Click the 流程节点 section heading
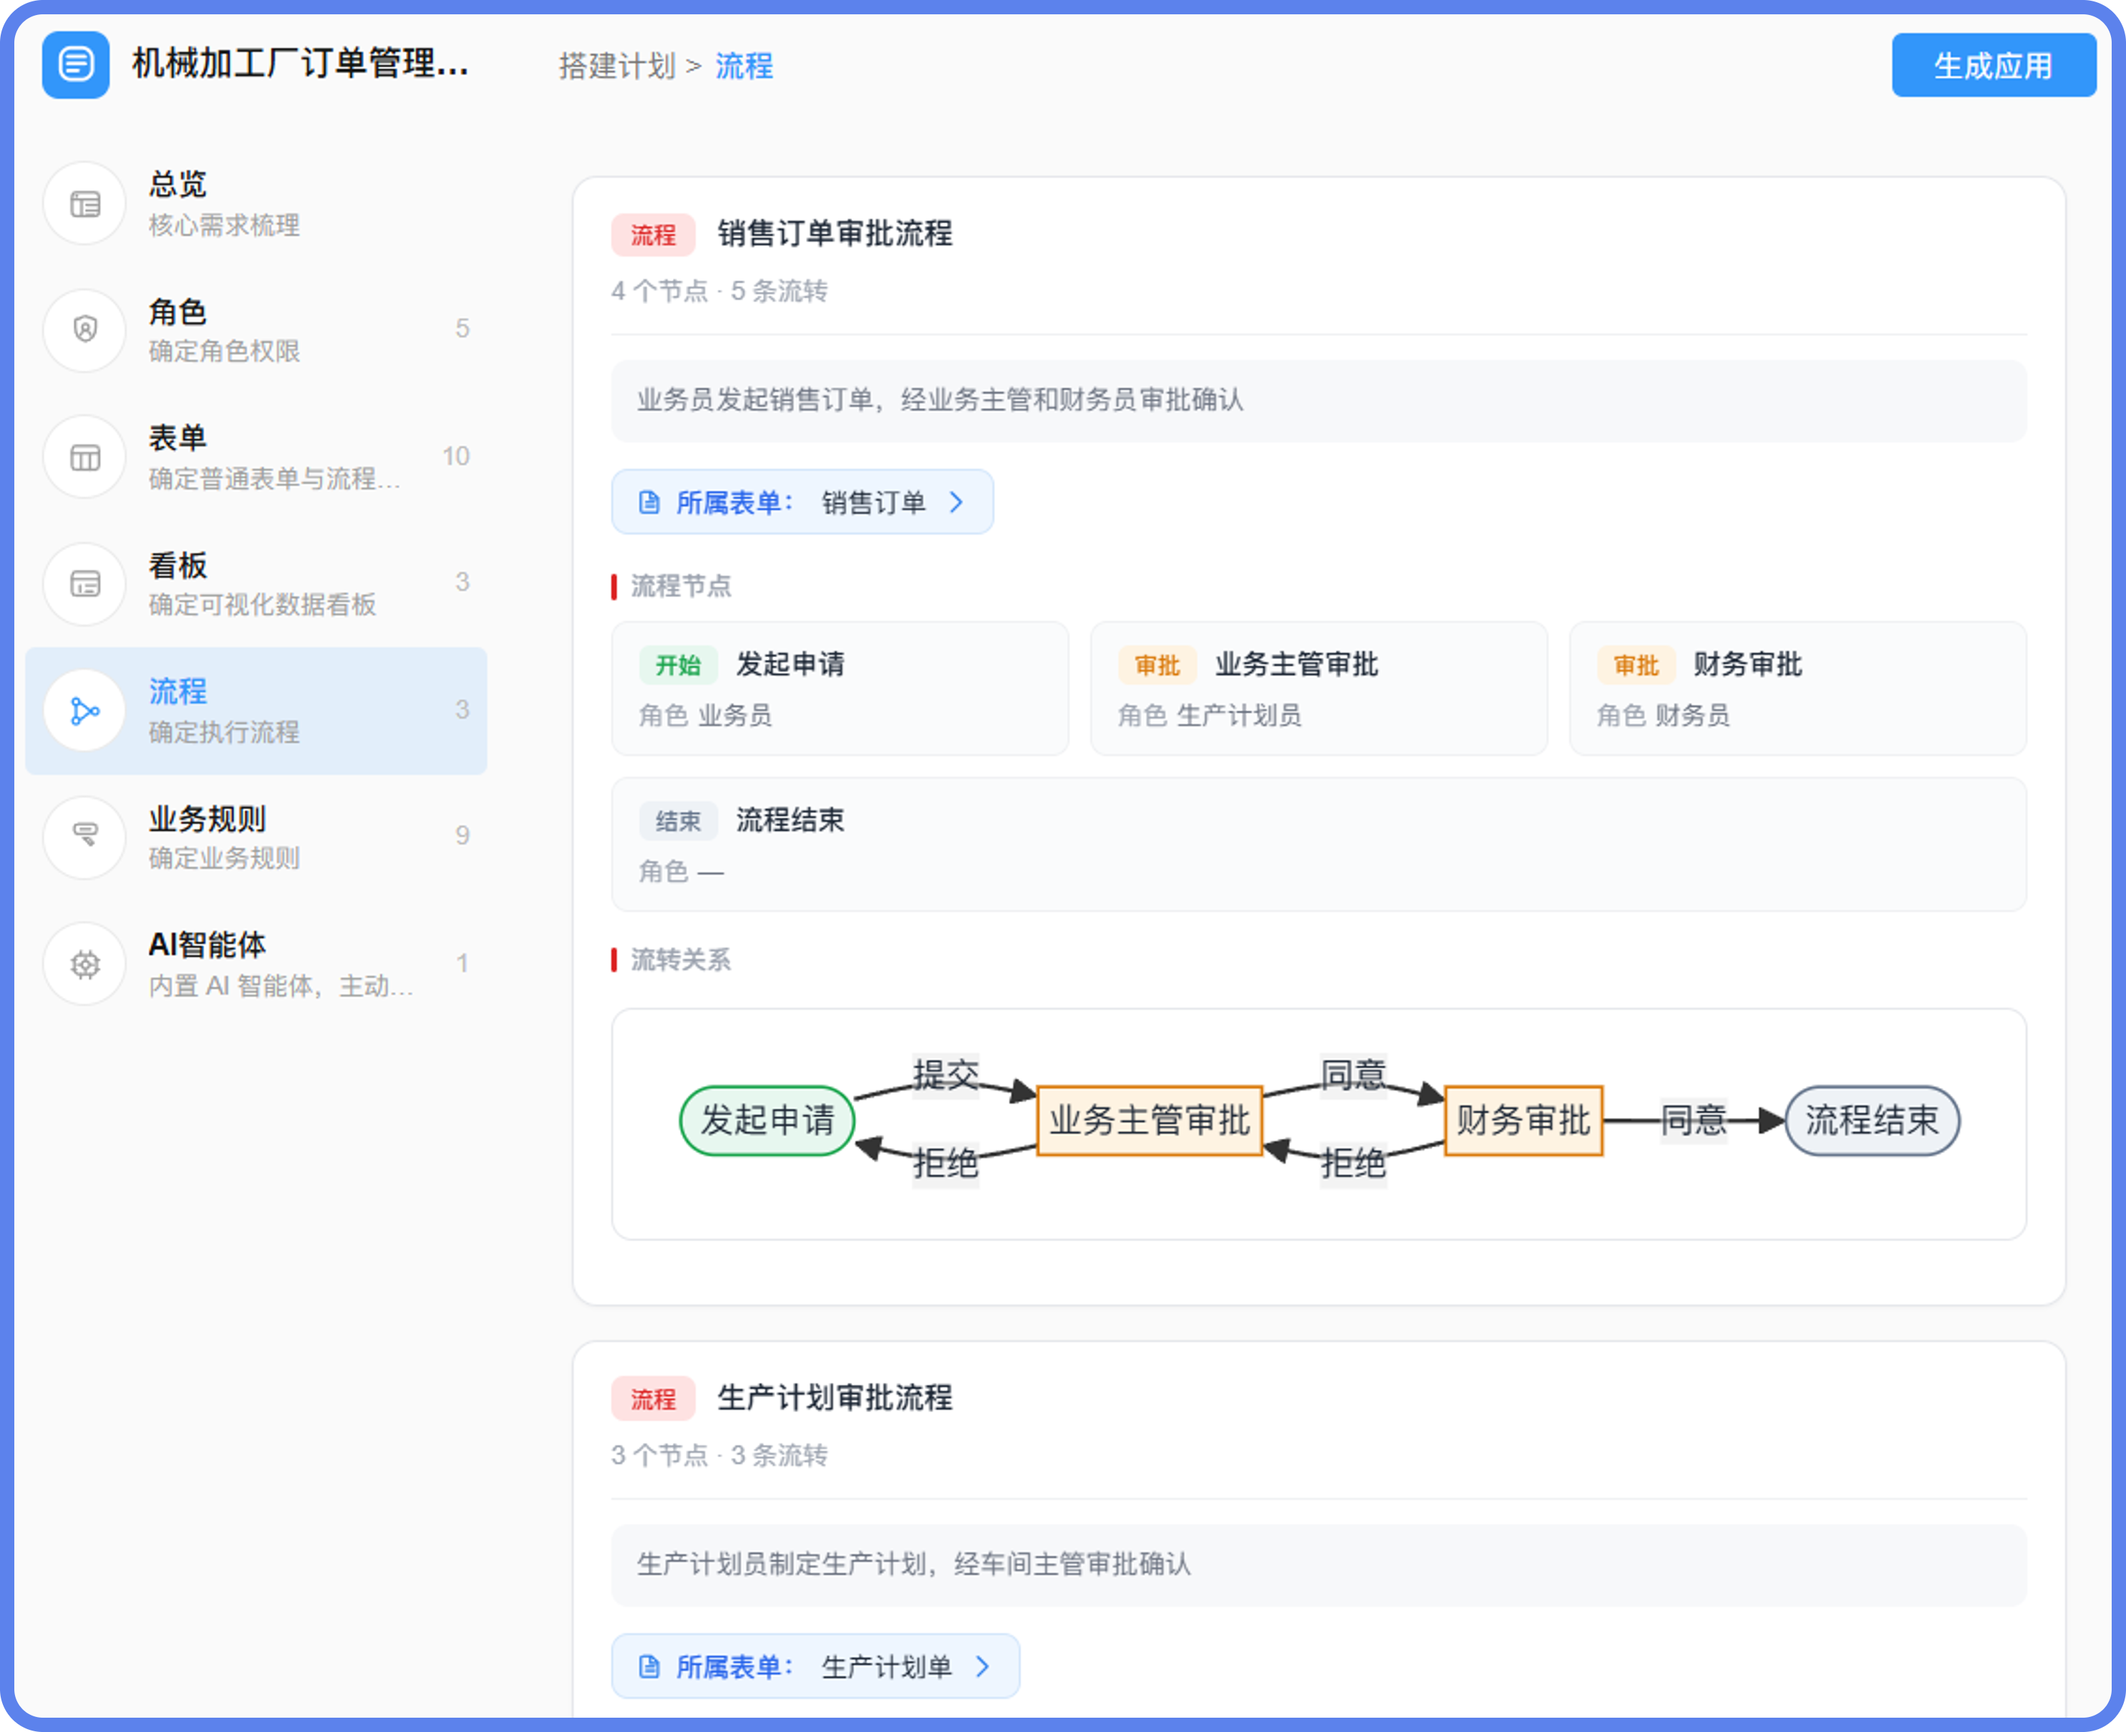Screen dimensions: 2126x1732 (x=681, y=585)
